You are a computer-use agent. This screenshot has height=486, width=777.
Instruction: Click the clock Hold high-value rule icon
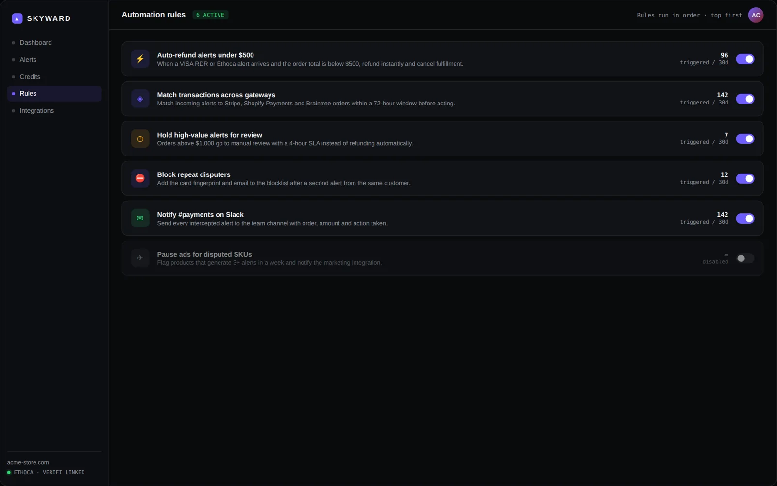click(x=140, y=139)
